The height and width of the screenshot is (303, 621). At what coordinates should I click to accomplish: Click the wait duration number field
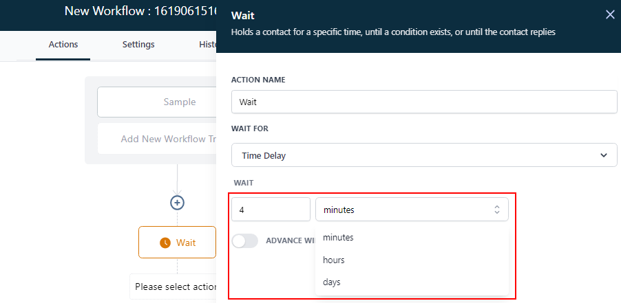271,210
